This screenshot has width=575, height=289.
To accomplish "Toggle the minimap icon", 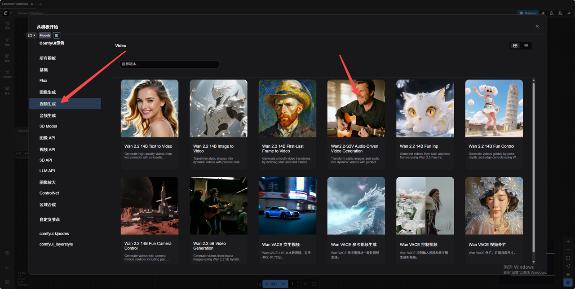I will [x=568, y=282].
